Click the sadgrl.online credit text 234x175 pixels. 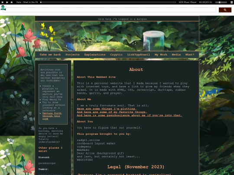(88, 140)
